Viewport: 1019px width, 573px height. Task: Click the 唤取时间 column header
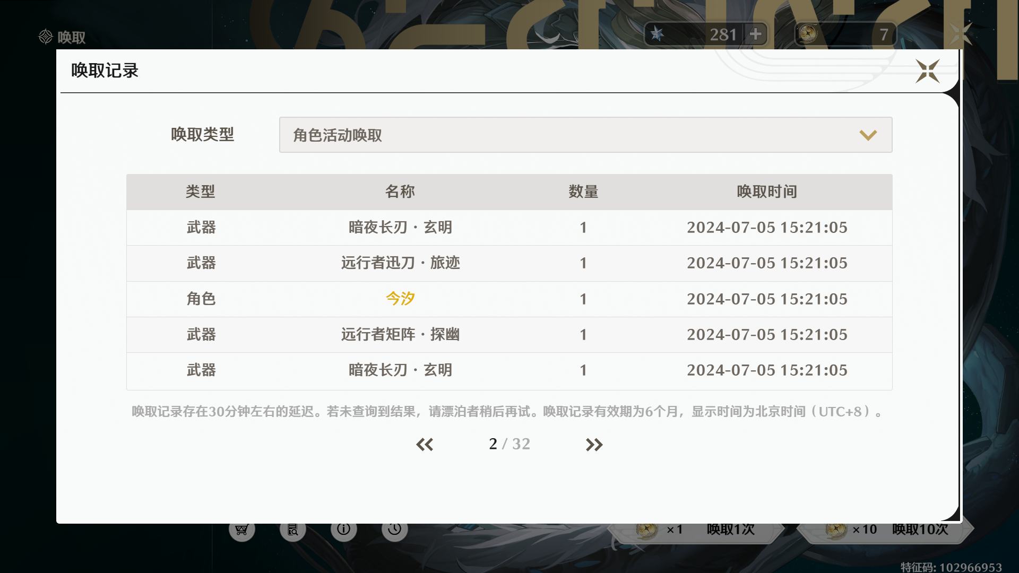pyautogui.click(x=766, y=192)
